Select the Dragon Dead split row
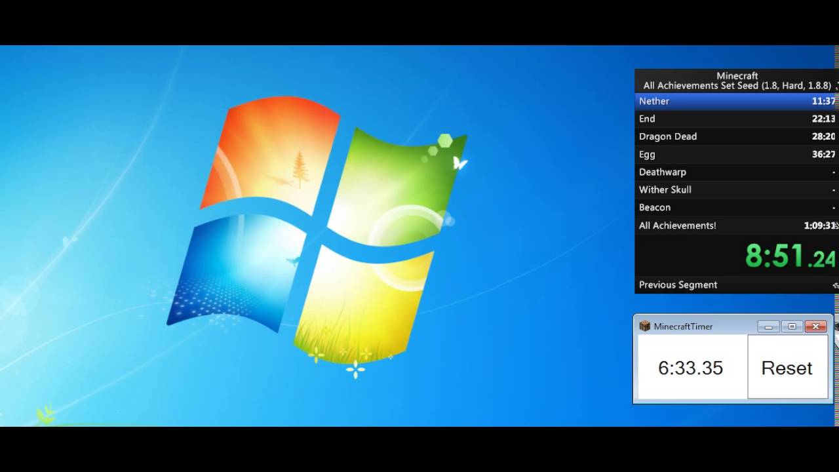 (x=737, y=136)
